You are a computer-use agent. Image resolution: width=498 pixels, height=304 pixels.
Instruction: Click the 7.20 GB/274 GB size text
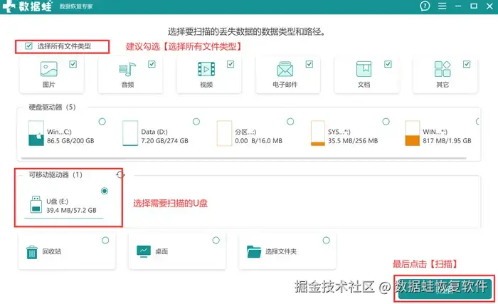164,140
